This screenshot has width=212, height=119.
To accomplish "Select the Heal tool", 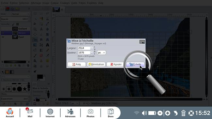I will tap(48, 61).
